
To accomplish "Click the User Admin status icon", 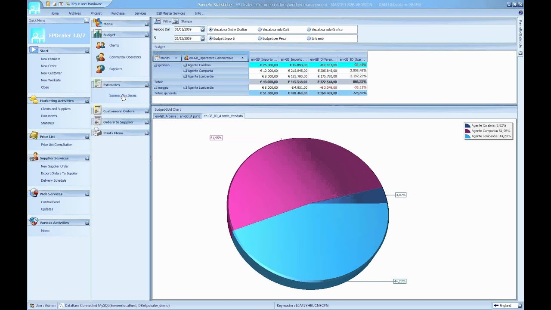I will (x=32, y=306).
